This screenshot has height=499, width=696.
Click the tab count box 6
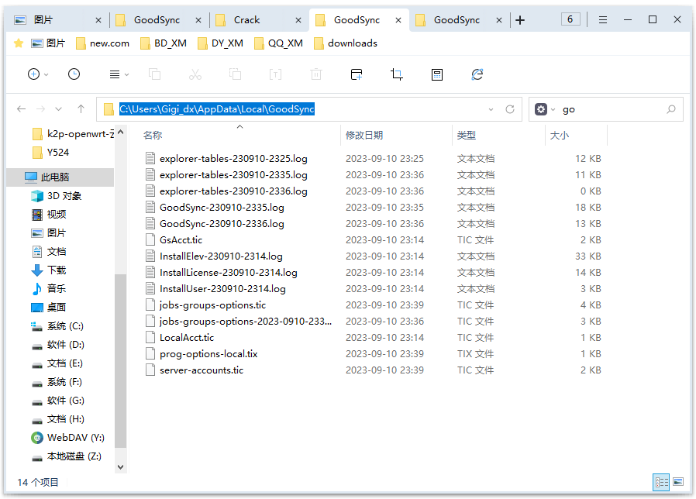click(x=570, y=19)
